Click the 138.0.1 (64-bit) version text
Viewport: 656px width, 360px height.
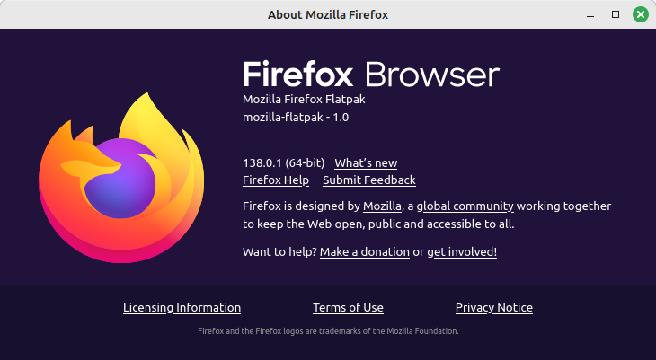pos(284,163)
